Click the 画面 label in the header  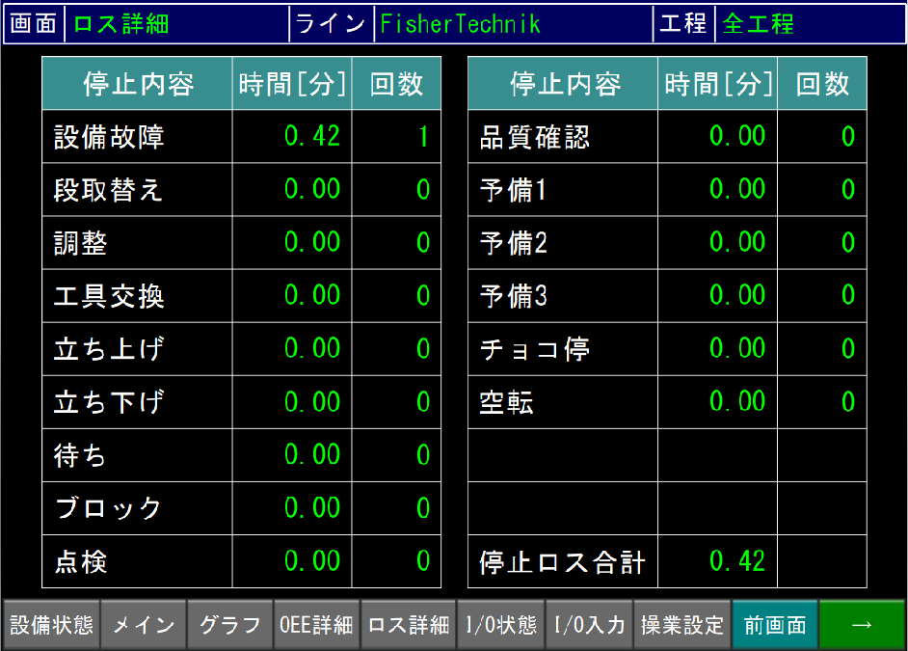coord(34,24)
